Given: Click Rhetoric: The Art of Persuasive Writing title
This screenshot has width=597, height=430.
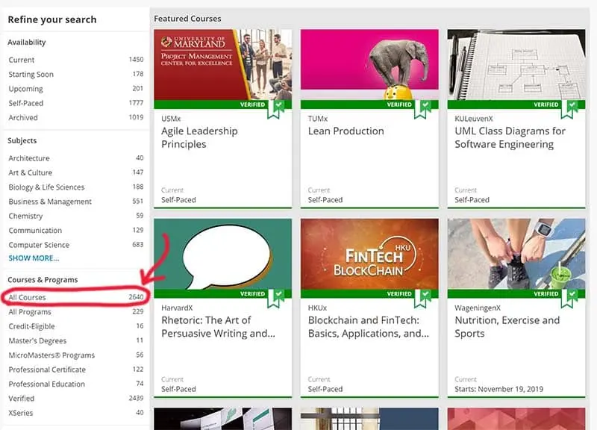Looking at the screenshot, I should point(218,327).
